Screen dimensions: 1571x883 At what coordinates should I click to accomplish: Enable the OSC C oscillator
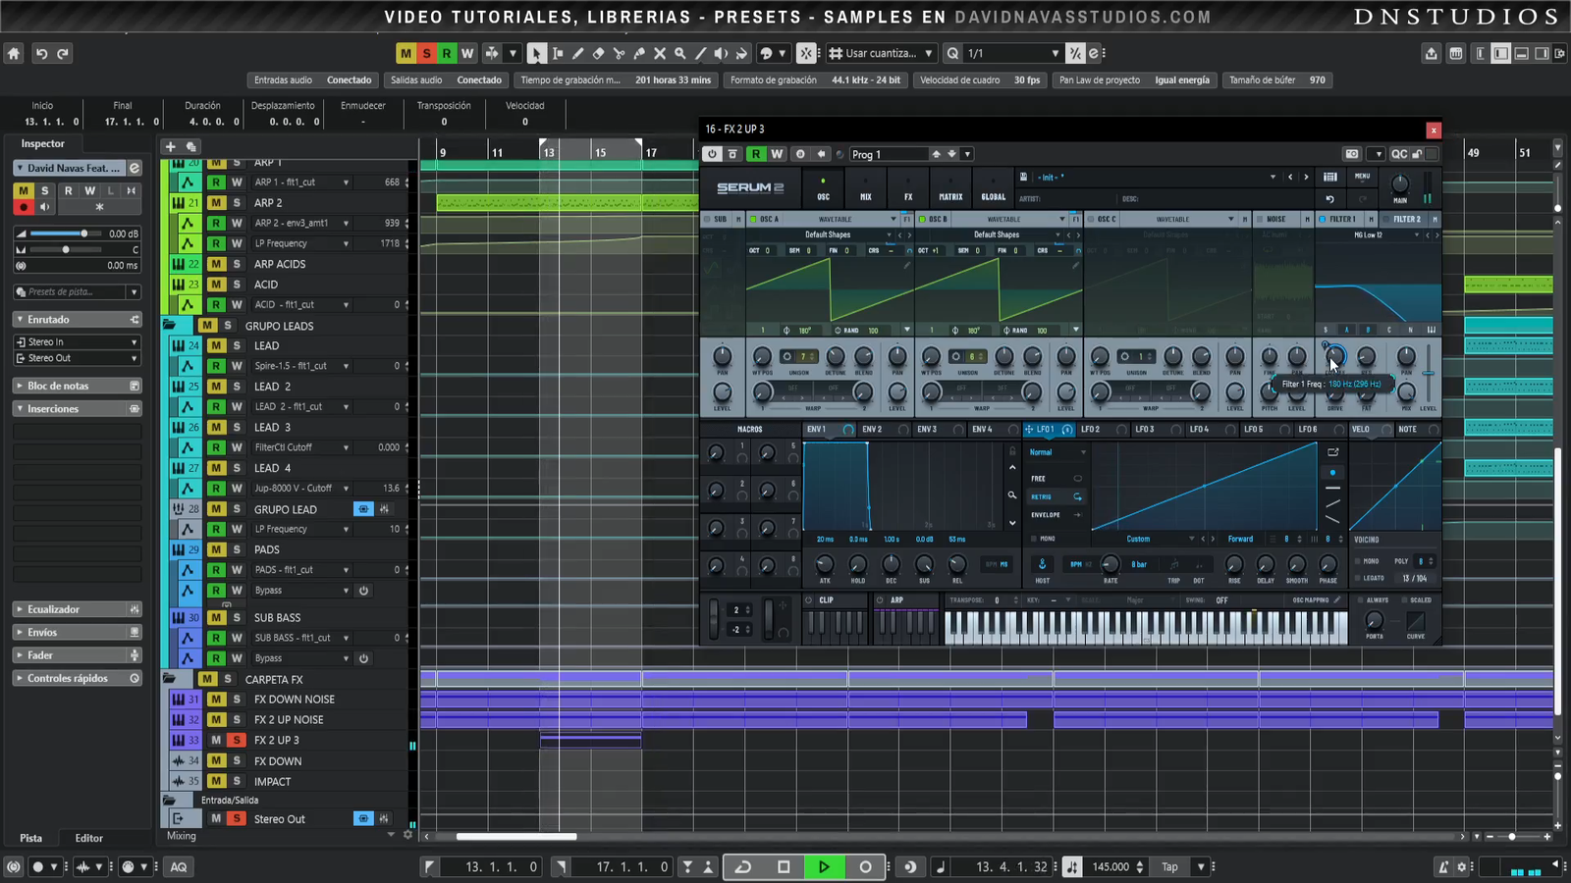point(1091,220)
